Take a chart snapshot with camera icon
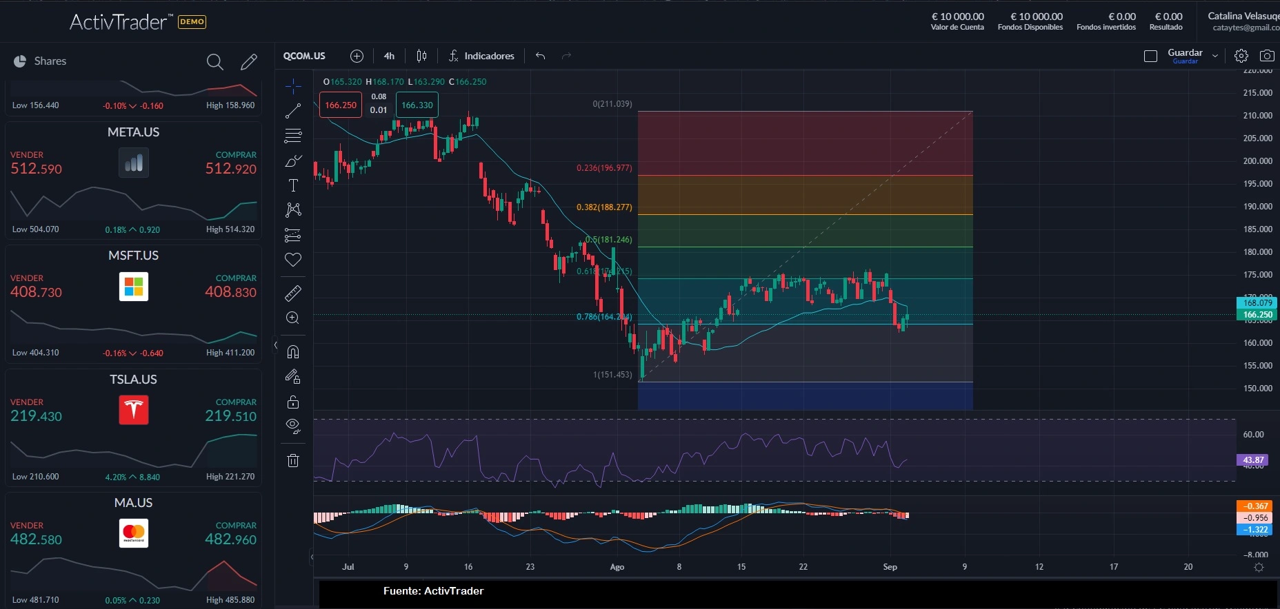1280x609 pixels. click(1267, 56)
